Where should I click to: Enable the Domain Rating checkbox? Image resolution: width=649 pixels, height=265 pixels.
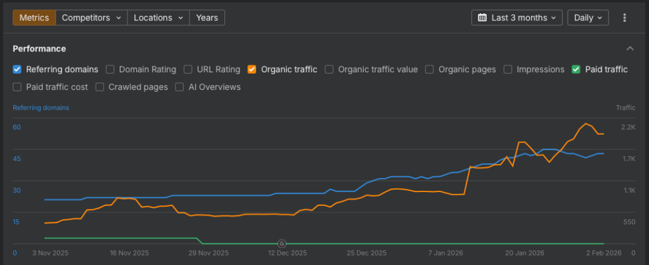click(x=110, y=69)
